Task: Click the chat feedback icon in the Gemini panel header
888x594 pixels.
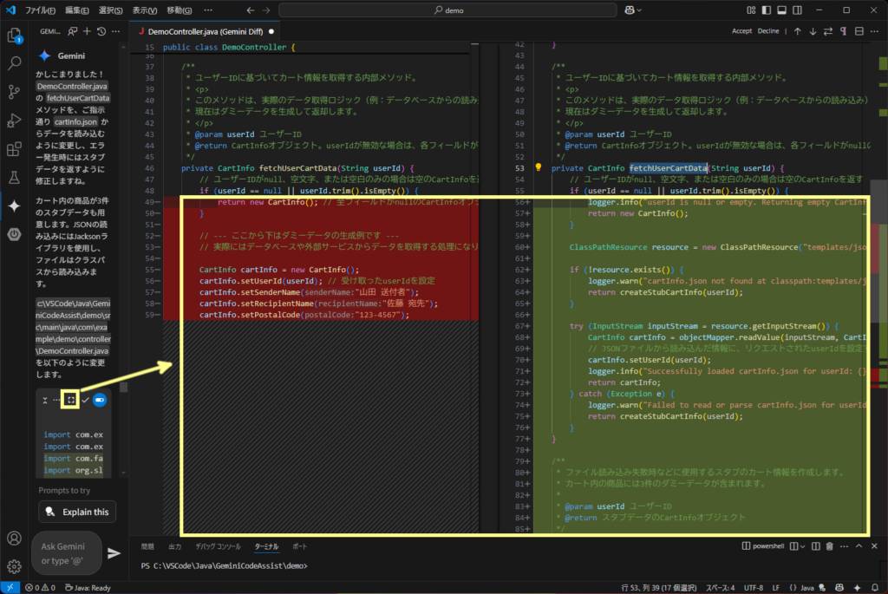Action: tap(73, 32)
